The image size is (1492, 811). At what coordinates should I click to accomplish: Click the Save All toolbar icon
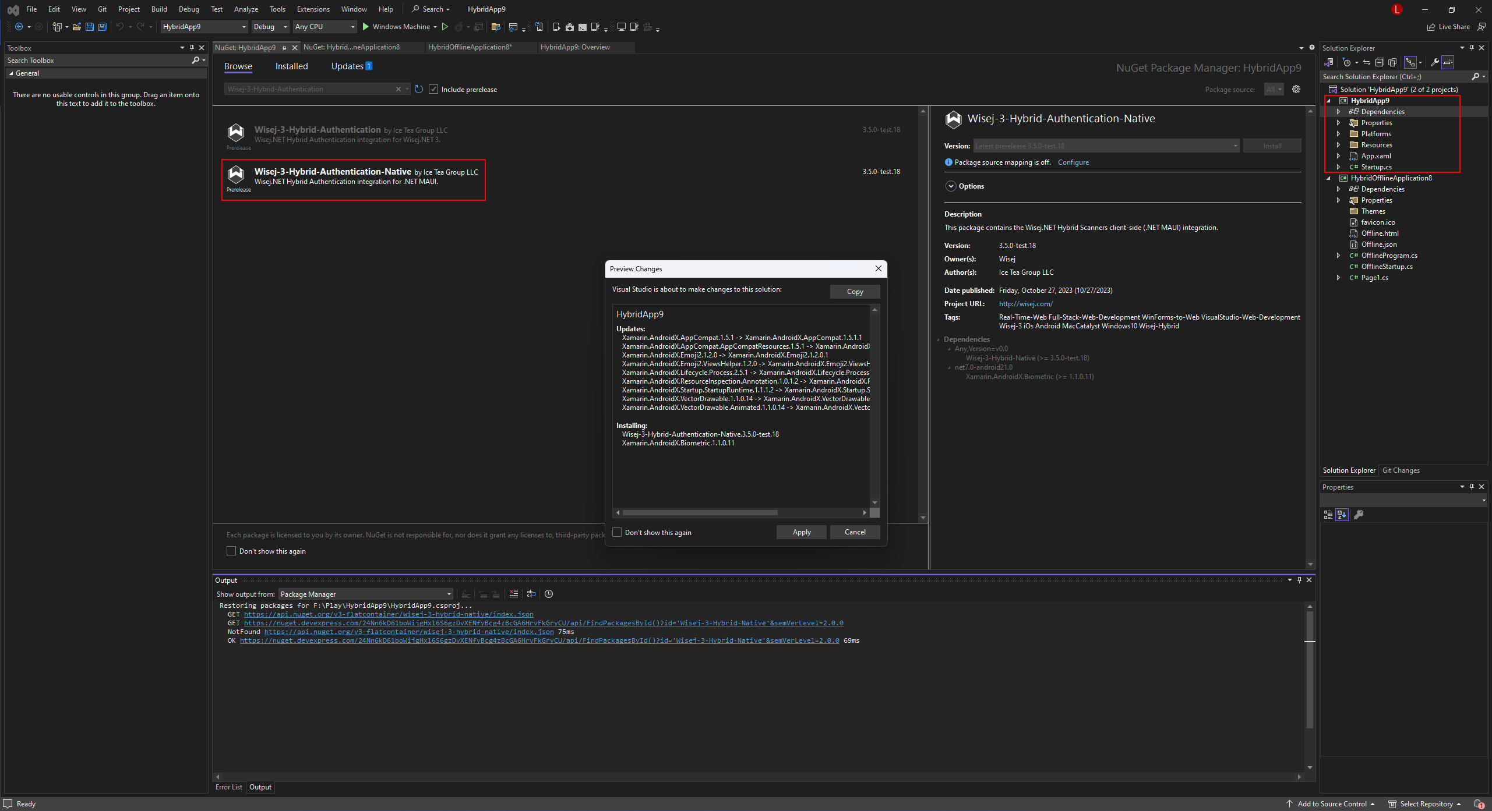tap(103, 27)
